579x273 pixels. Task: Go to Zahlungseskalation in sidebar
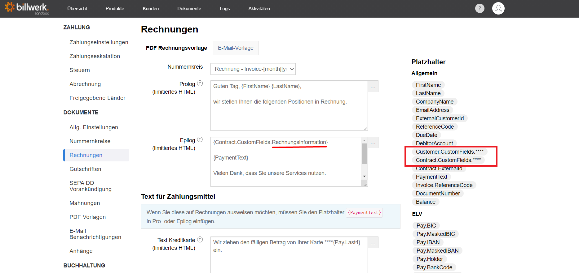click(x=95, y=56)
